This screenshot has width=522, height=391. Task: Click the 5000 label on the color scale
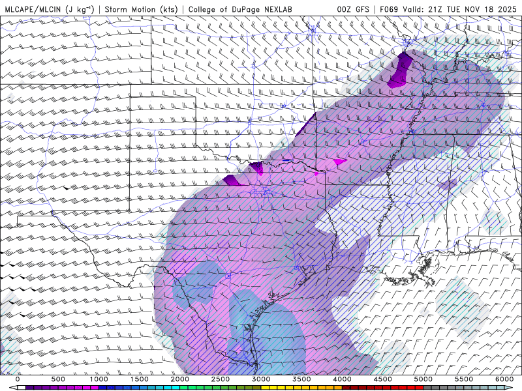[x=423, y=379]
